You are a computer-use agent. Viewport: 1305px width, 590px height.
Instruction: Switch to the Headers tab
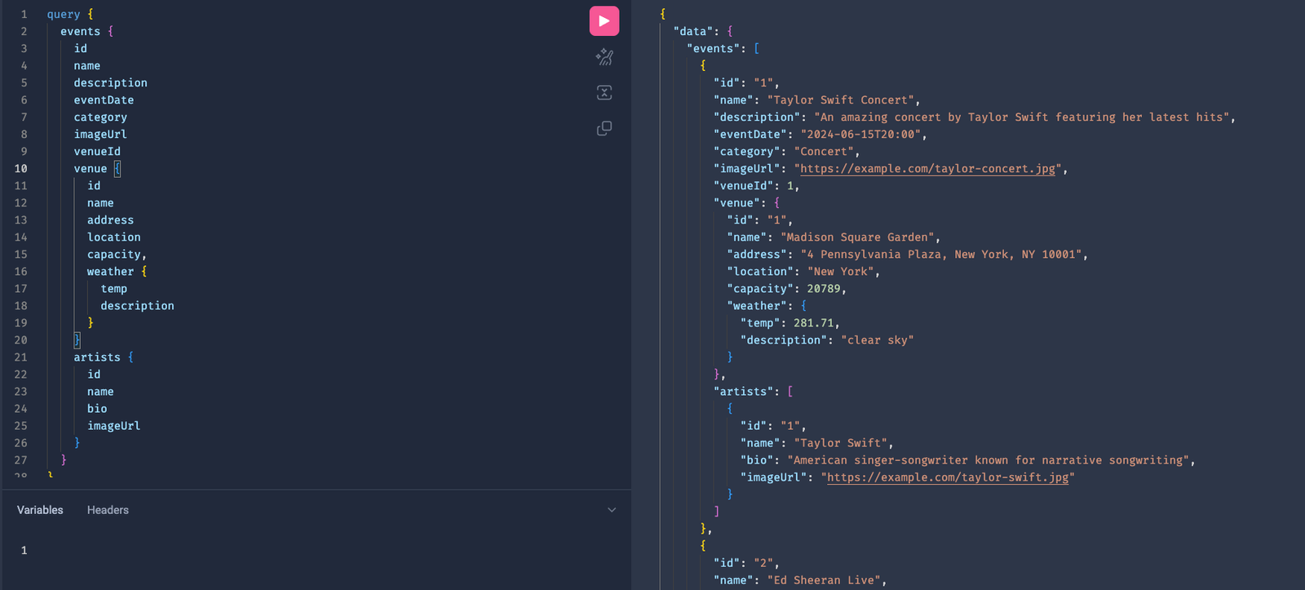click(x=108, y=510)
